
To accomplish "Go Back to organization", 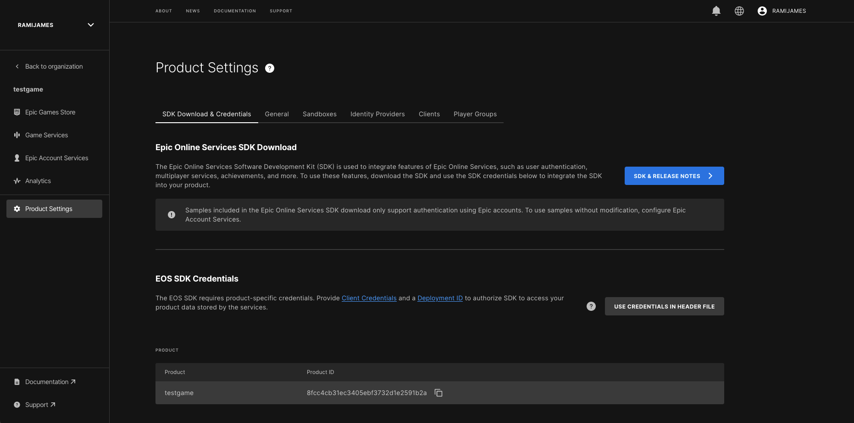I will tap(54, 66).
